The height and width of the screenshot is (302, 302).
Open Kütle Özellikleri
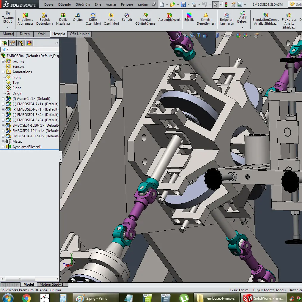coord(93,19)
